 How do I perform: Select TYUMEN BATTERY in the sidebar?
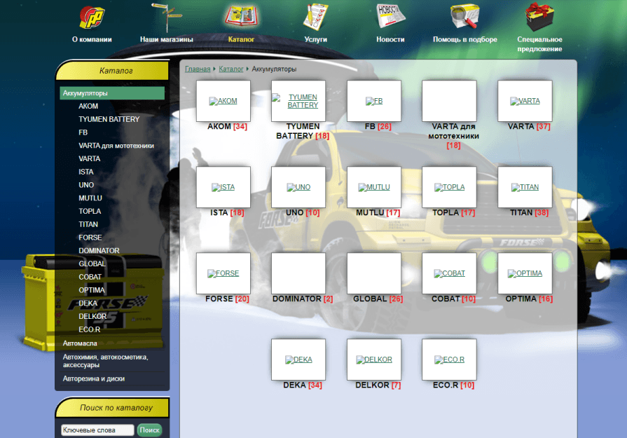pos(109,119)
